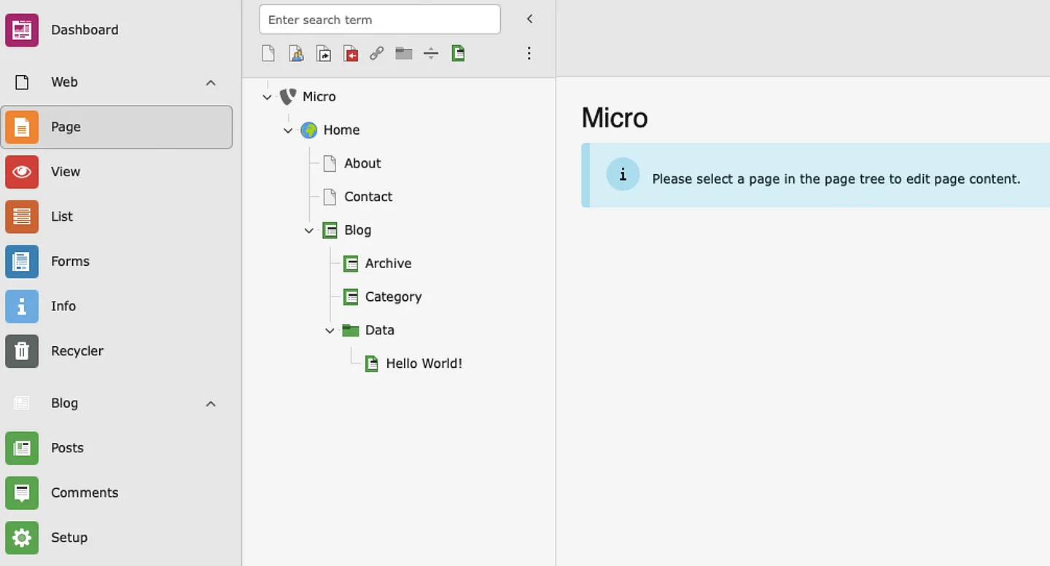This screenshot has width=1050, height=566.
Task: Switch to the List module
Action: tap(62, 216)
